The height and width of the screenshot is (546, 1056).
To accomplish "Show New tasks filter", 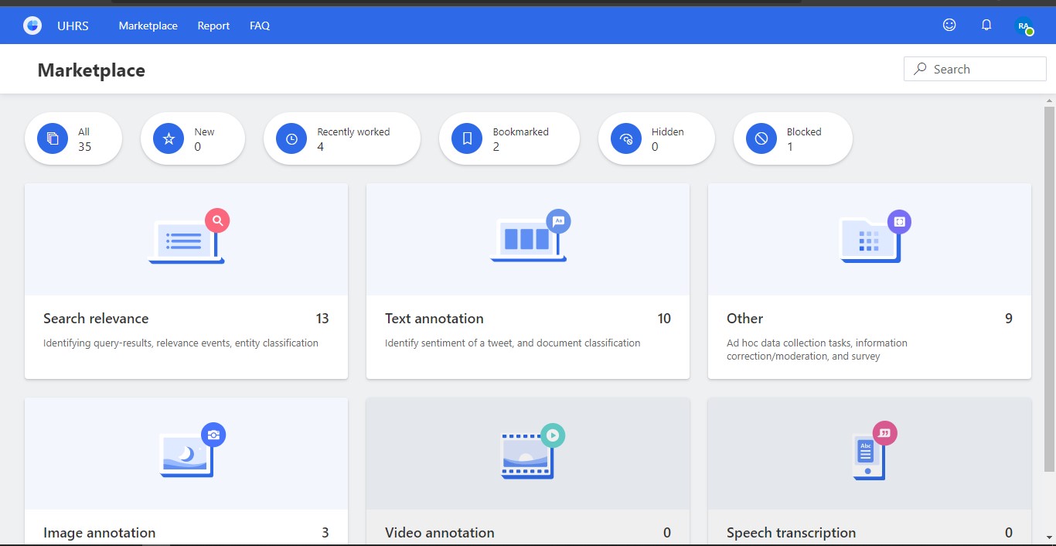I will tap(192, 139).
